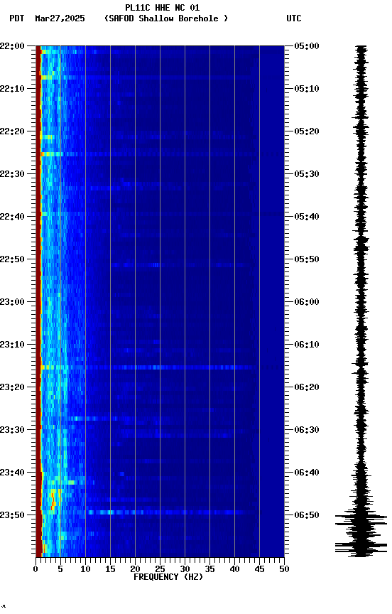Click the 35 Hz axis tick label
392x614 pixels.
click(209, 569)
